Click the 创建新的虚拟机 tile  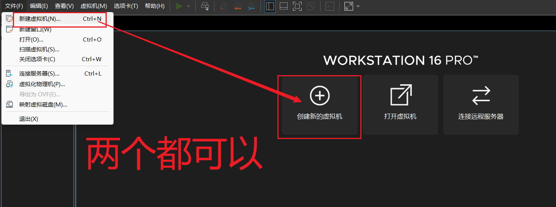coord(320,105)
